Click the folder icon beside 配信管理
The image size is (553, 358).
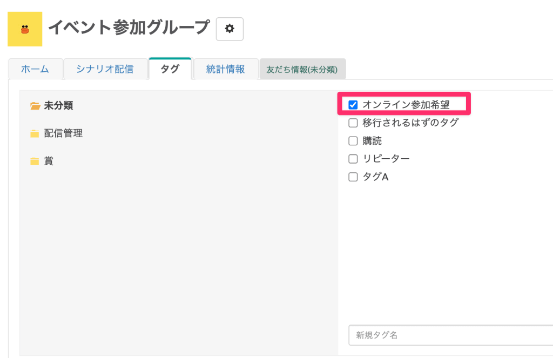click(35, 133)
